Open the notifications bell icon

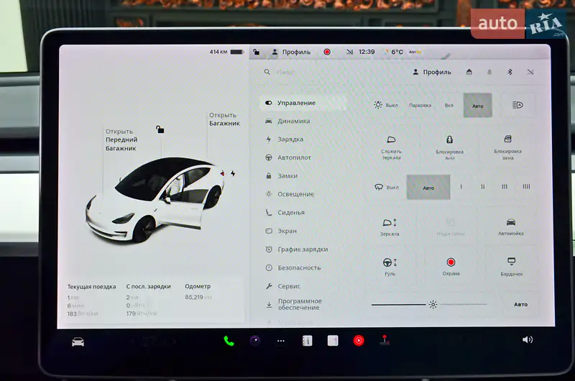coord(489,72)
